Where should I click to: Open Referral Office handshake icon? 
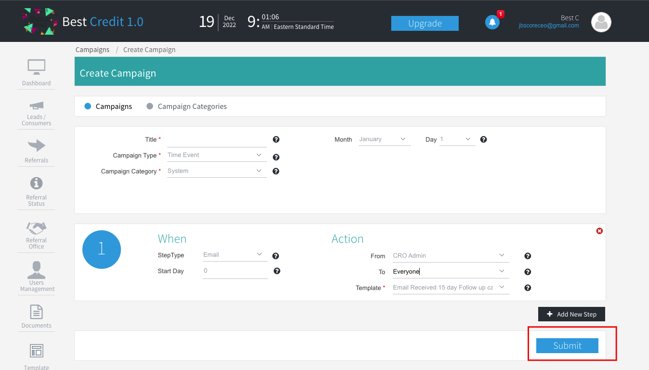pyautogui.click(x=36, y=227)
